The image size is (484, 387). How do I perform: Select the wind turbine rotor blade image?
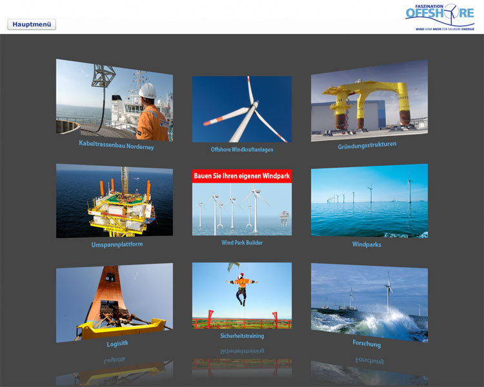241,109
